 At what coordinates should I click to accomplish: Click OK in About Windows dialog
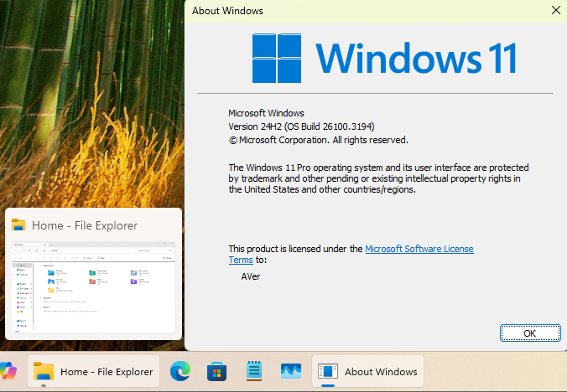coord(530,333)
